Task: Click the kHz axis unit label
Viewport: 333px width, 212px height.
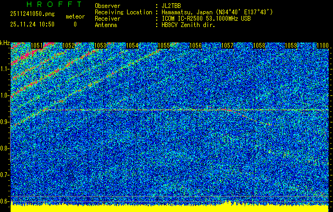Action: [5, 43]
